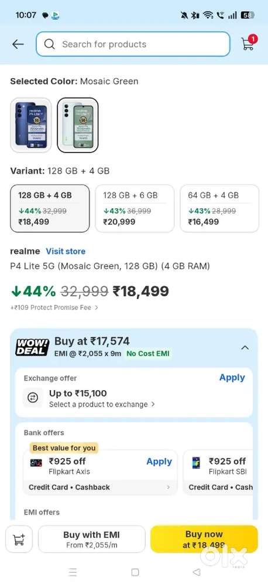The height and width of the screenshot is (586, 268).
Task: Tap the Android home navigation icon
Action: (x=135, y=572)
